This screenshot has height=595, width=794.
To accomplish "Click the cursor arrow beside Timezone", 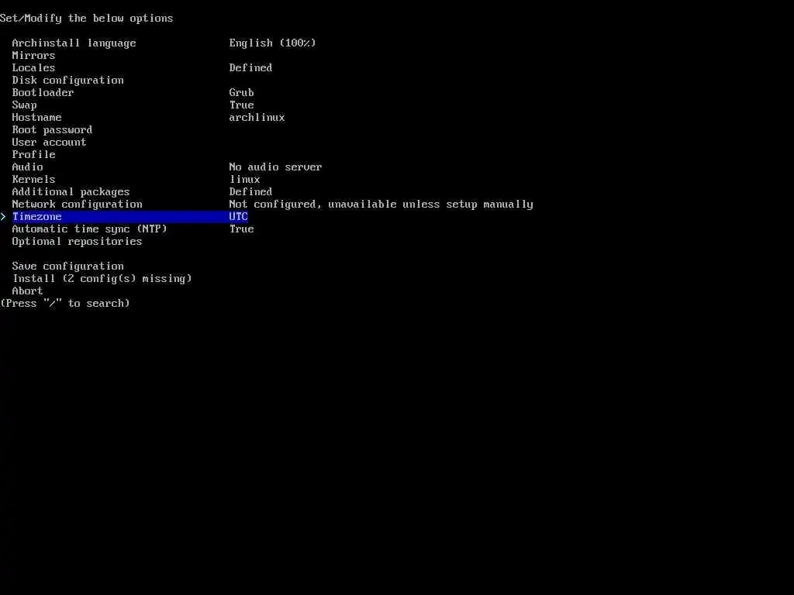I will [3, 217].
